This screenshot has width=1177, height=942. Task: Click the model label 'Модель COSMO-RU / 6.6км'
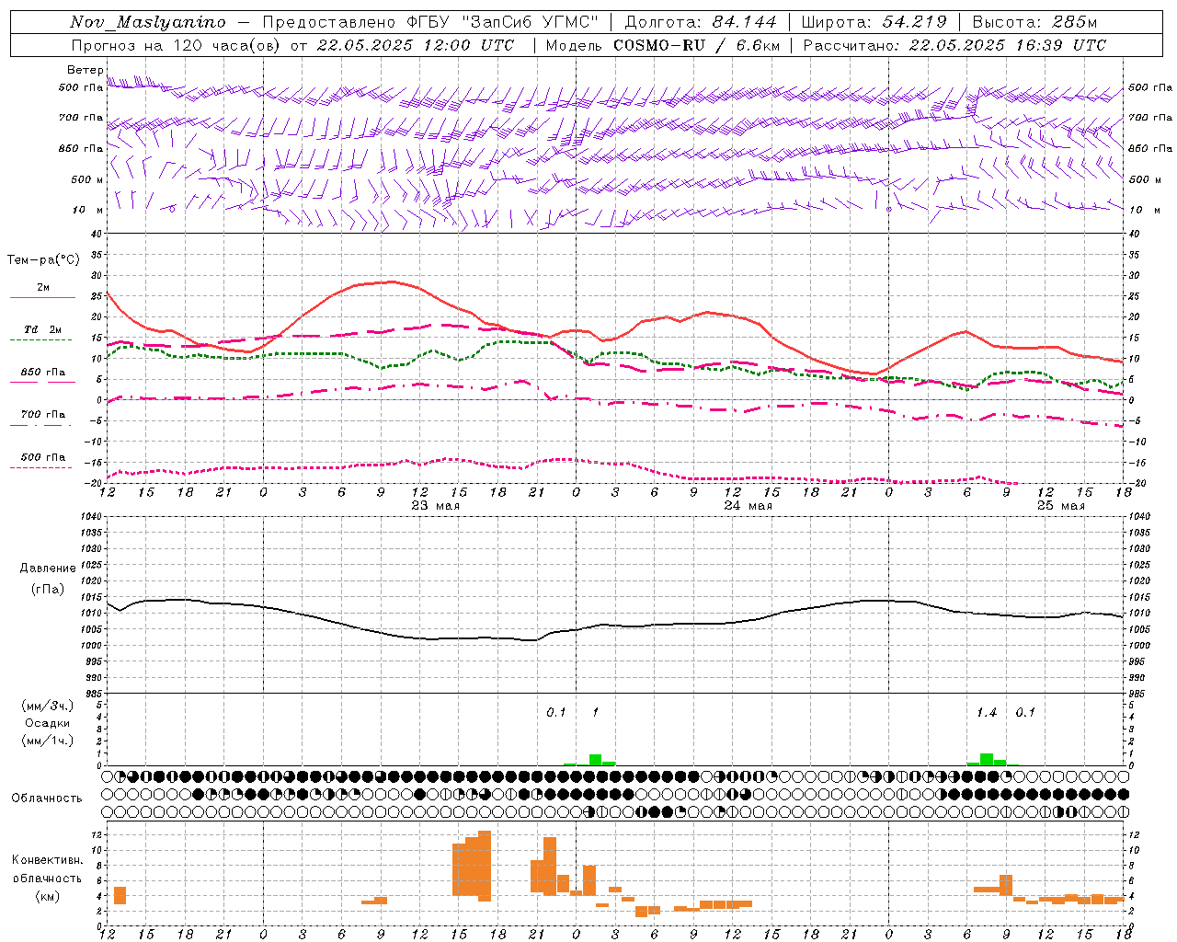tap(663, 45)
